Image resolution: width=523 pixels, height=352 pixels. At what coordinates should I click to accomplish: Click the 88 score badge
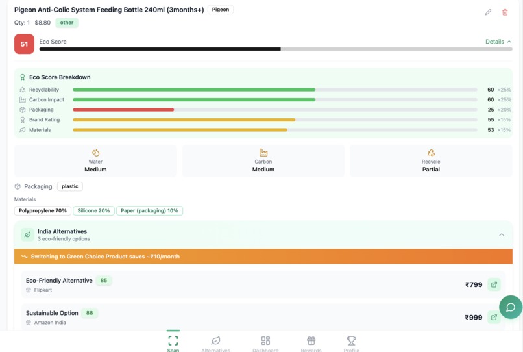tap(90, 313)
